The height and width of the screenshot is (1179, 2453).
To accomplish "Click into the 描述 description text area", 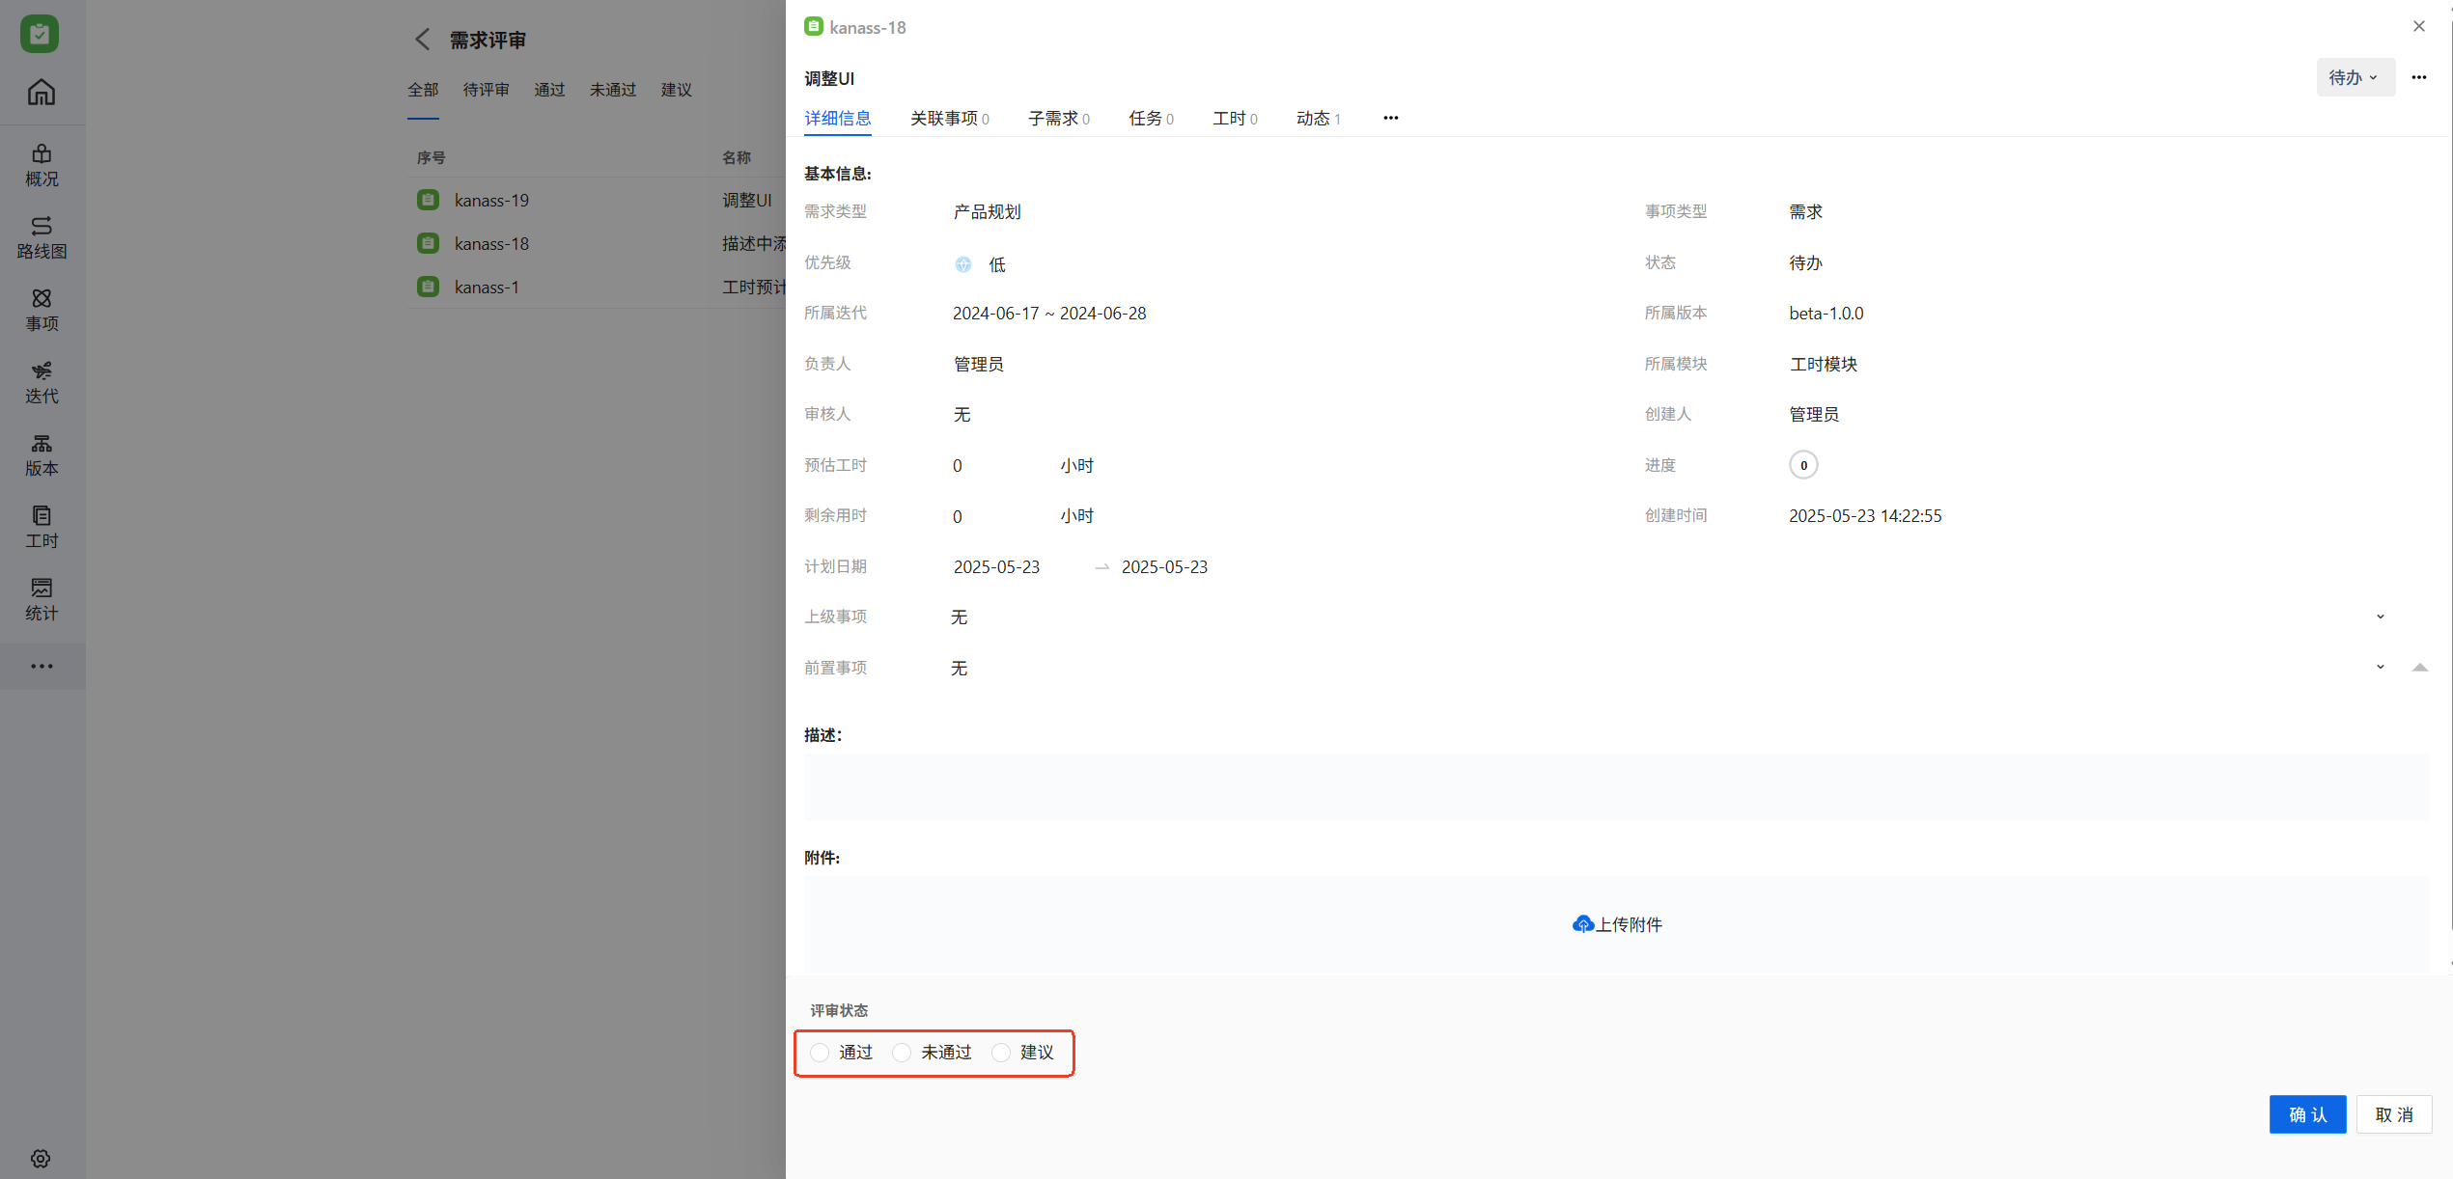I will click(1615, 786).
